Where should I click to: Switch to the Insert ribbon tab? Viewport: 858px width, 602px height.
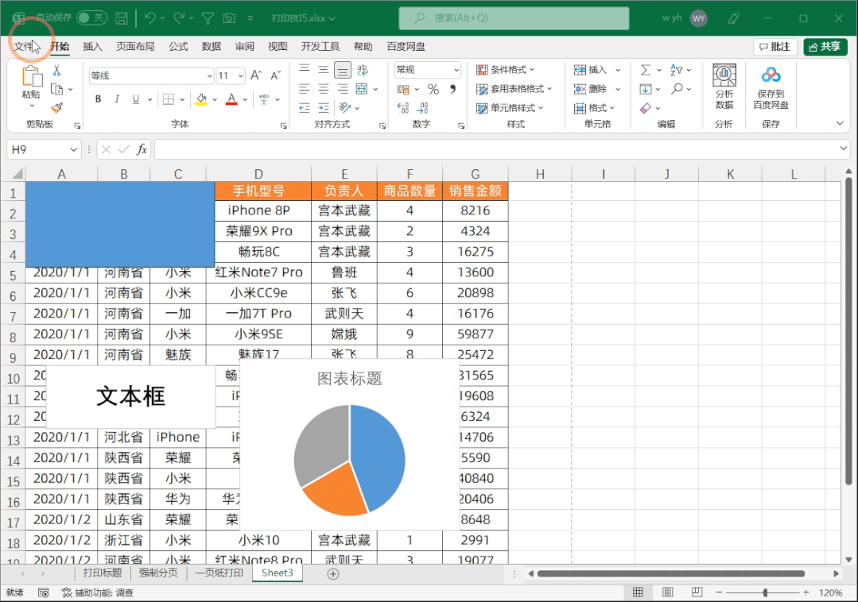click(92, 46)
